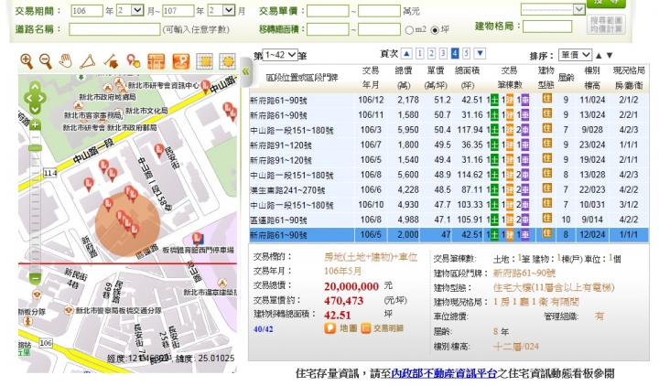Click the 建物格局 input field
659x386 pixels.
click(x=547, y=27)
